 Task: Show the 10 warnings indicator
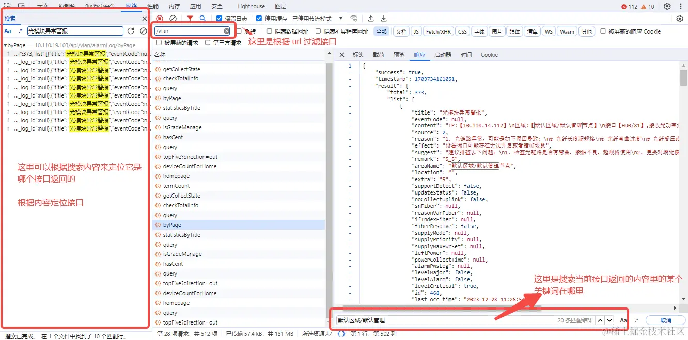[648, 7]
